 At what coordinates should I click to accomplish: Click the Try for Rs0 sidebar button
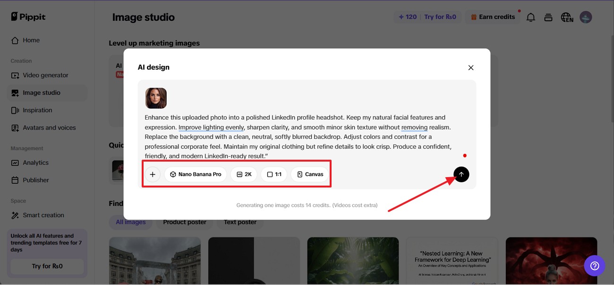[47, 266]
